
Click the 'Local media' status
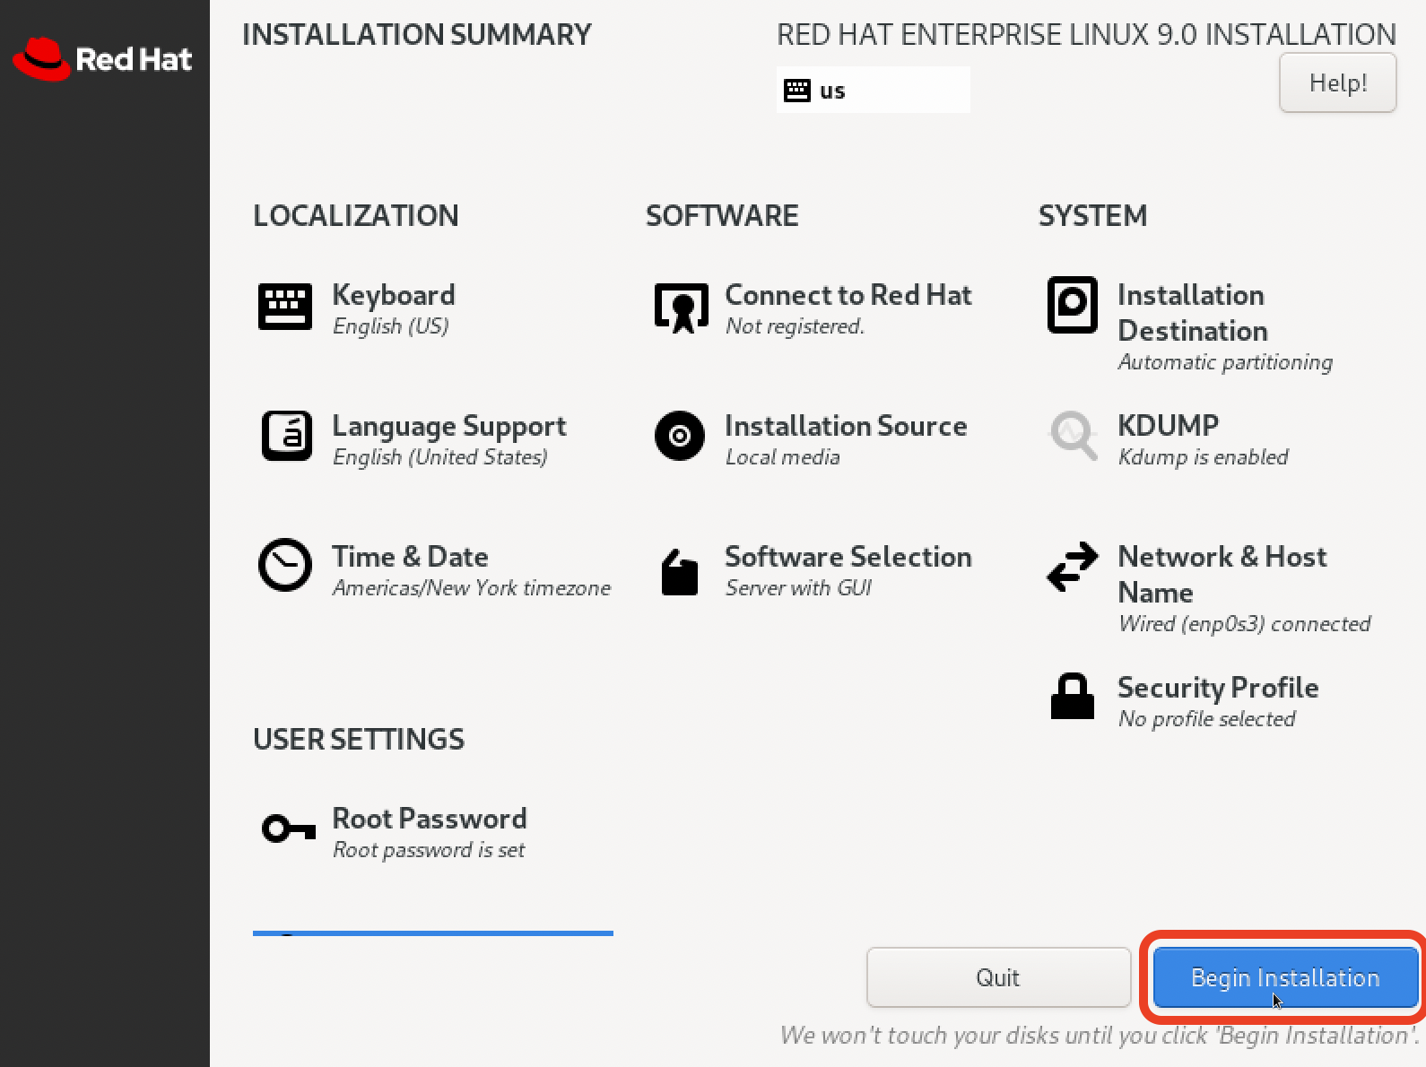tap(782, 457)
